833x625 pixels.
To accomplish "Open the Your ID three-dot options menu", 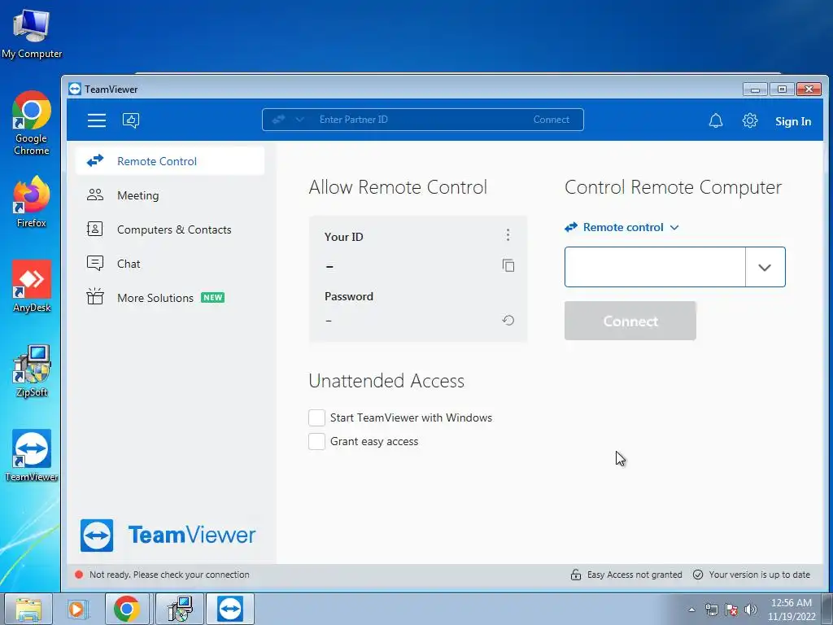I will click(508, 235).
